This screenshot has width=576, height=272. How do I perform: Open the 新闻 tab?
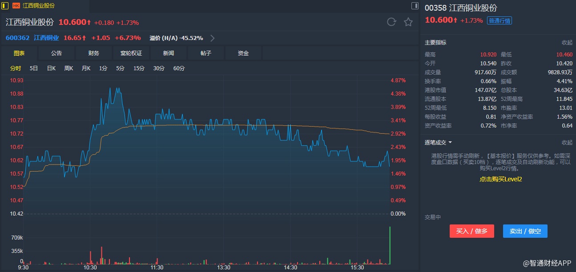[x=169, y=53]
